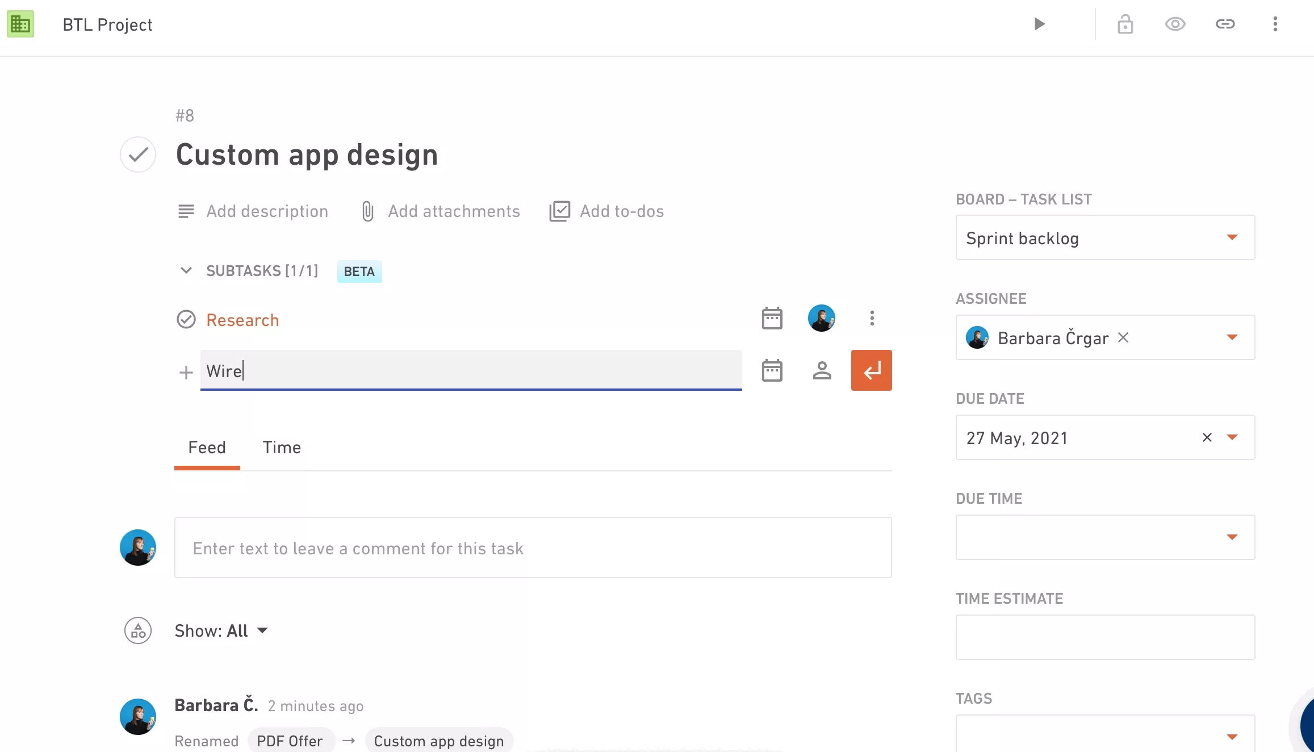Set due date for Research subtask

pyautogui.click(x=772, y=318)
